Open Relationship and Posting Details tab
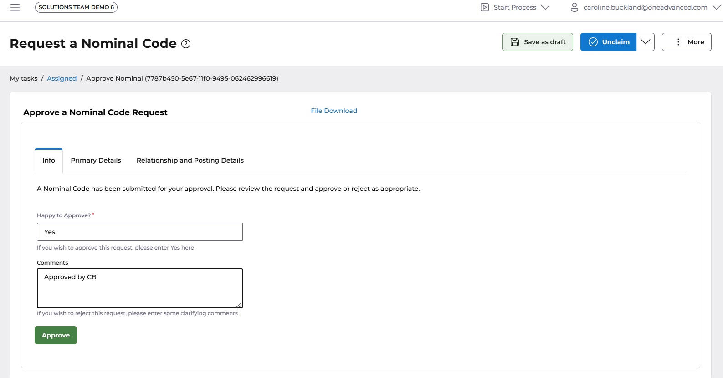This screenshot has height=378, width=723. 190,160
